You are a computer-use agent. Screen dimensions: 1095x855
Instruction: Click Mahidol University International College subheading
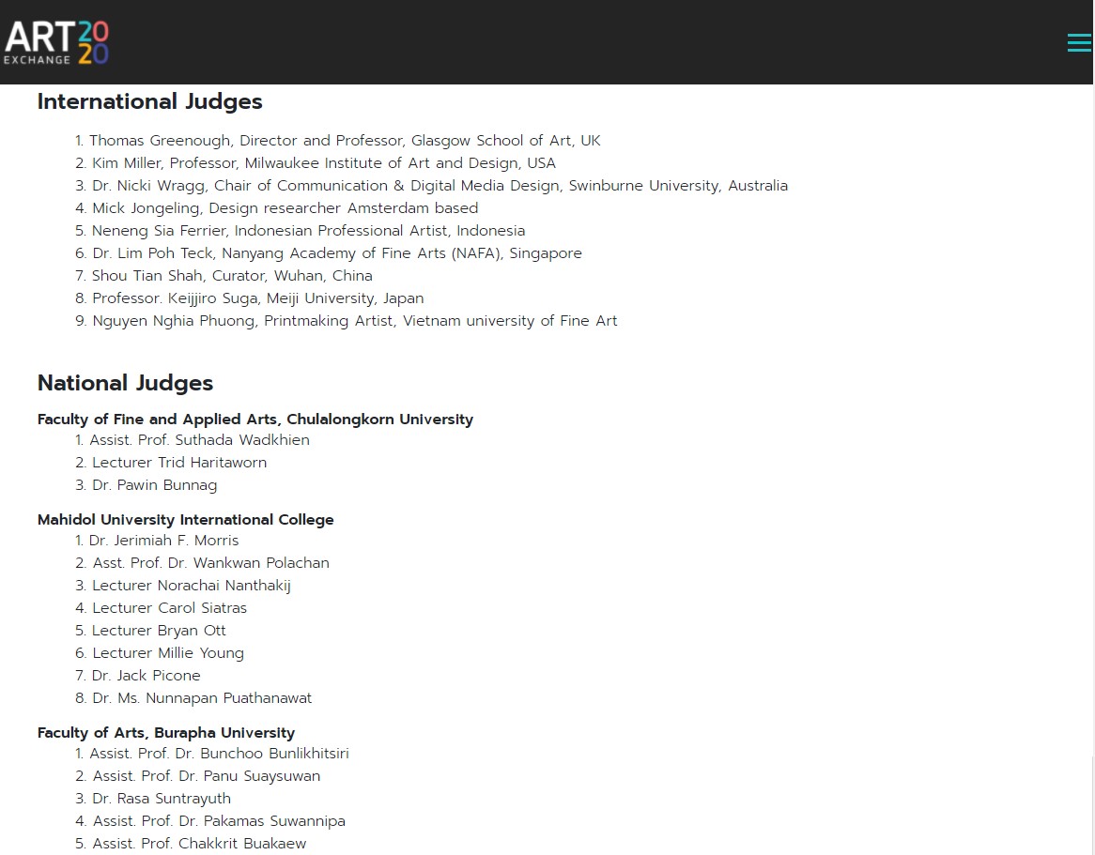coord(185,520)
